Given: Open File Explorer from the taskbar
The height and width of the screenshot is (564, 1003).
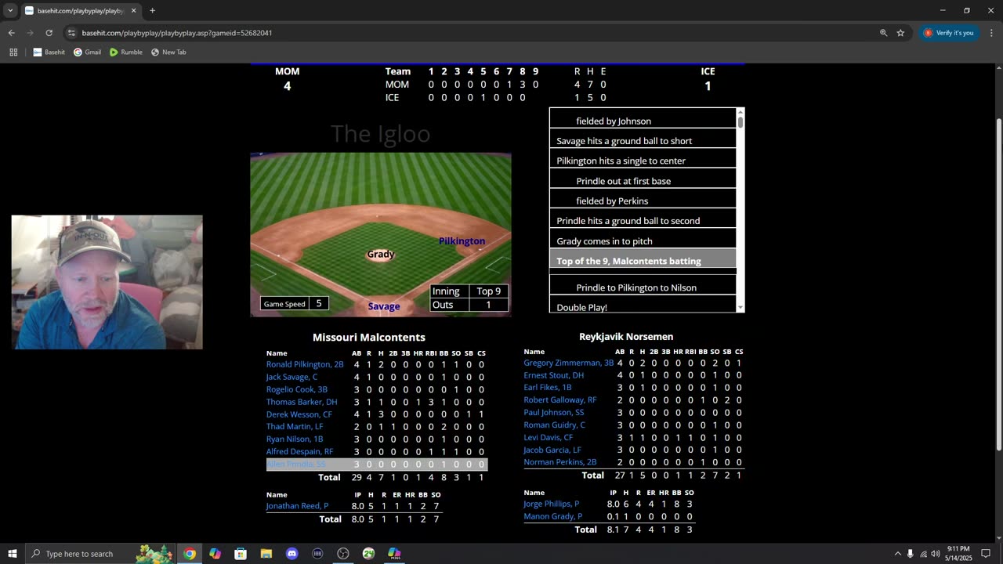Looking at the screenshot, I should pyautogui.click(x=266, y=554).
